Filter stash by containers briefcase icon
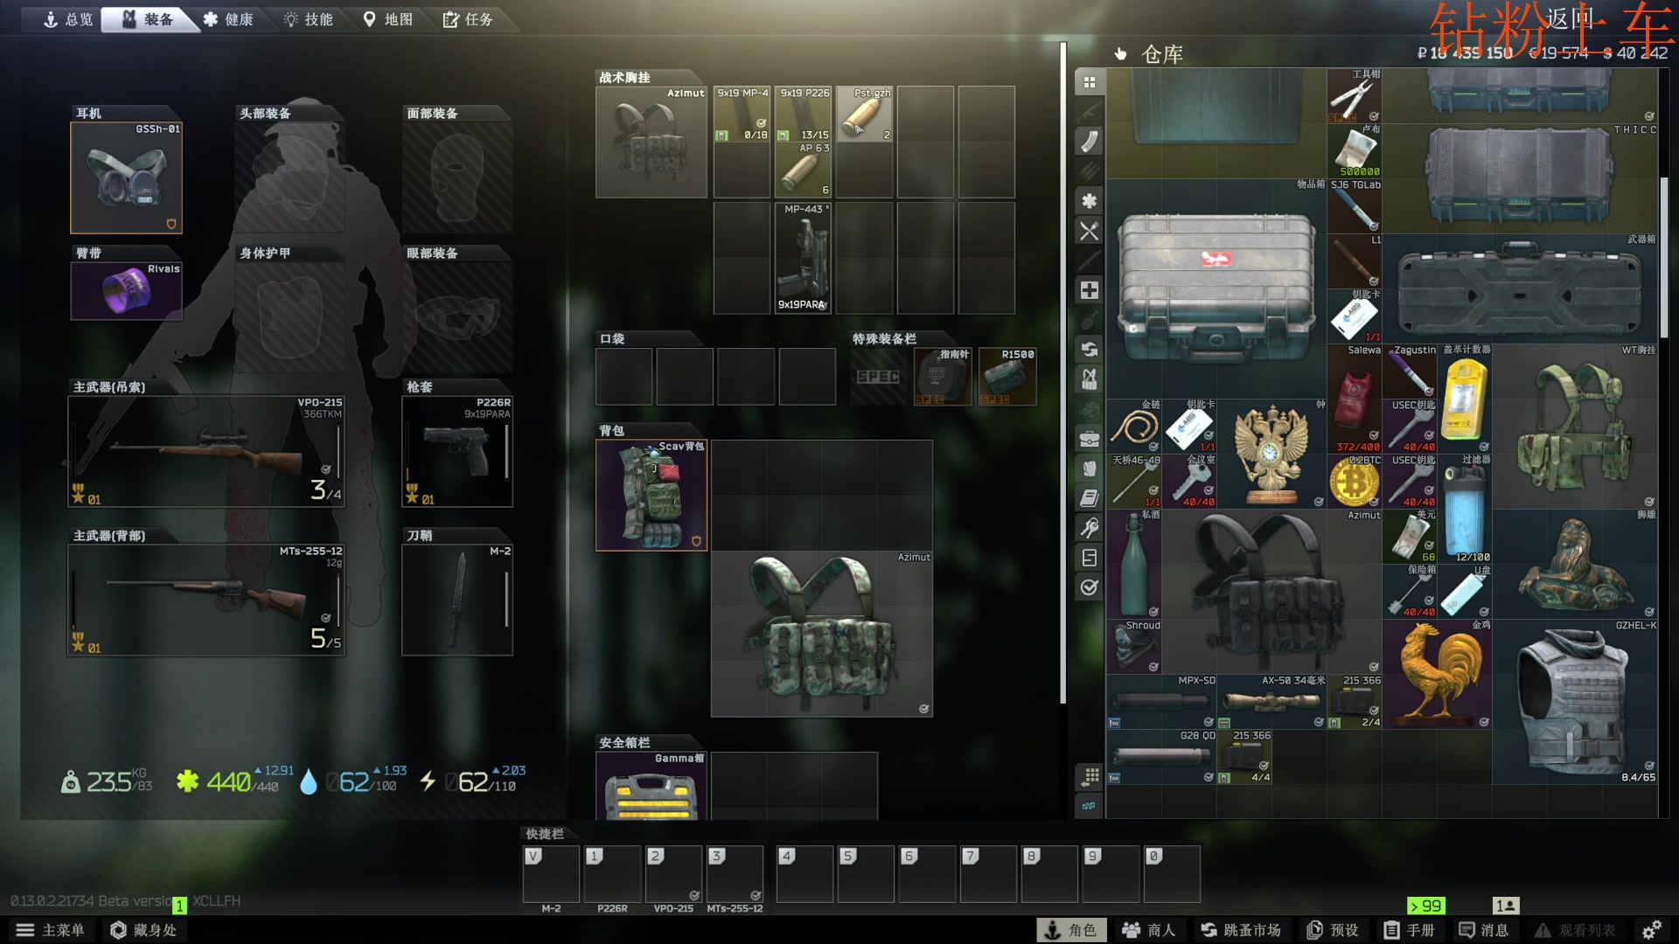1679x944 pixels. point(1090,439)
